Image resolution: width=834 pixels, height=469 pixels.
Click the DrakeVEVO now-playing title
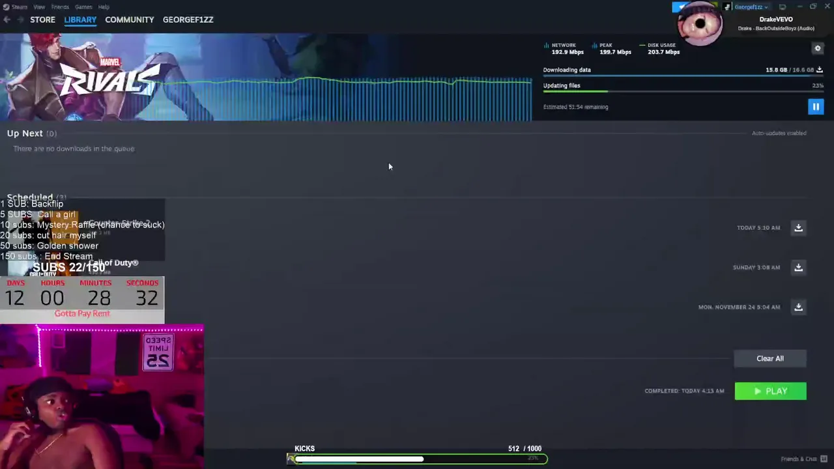(x=776, y=20)
